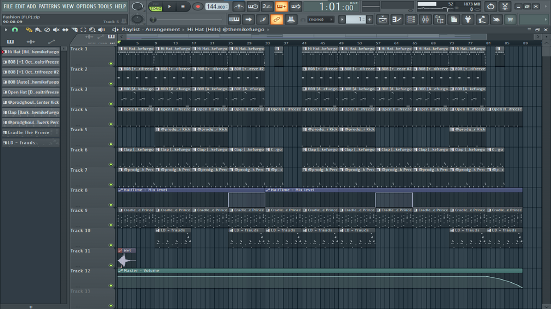
Task: Click the Record button
Action: point(197,7)
